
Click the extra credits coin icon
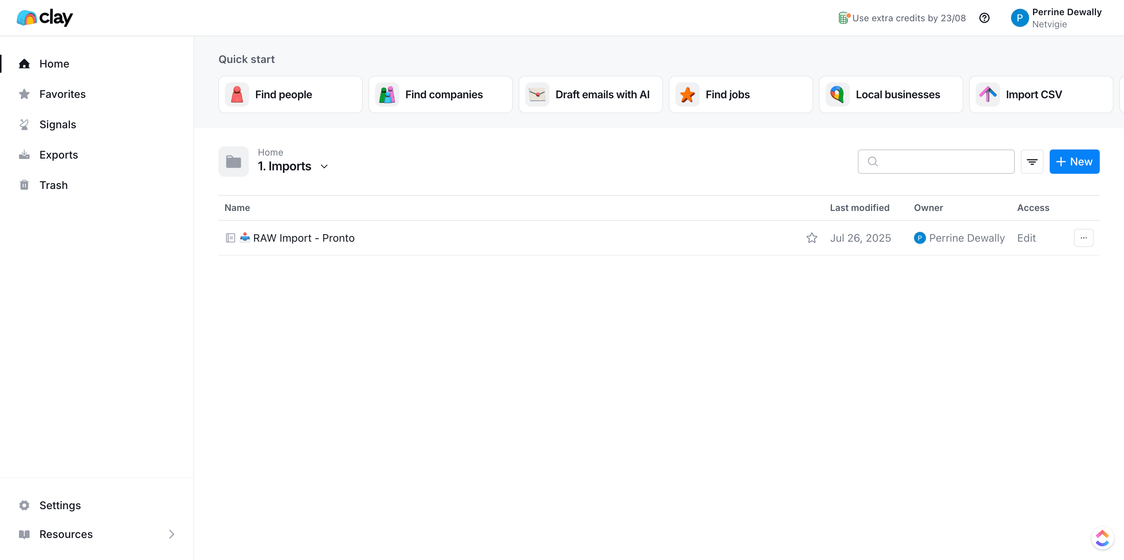click(x=844, y=18)
